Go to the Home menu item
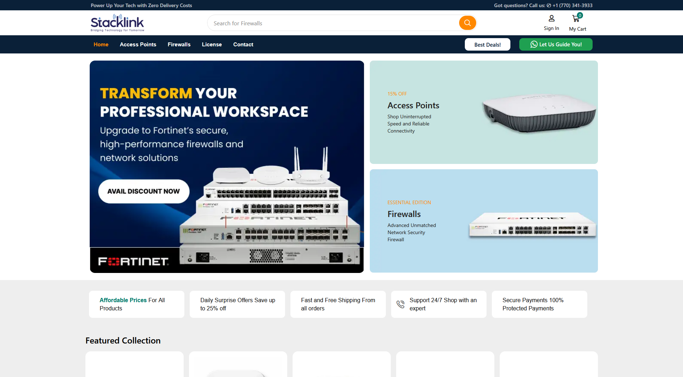Screen dimensions: 683x377 point(101,45)
